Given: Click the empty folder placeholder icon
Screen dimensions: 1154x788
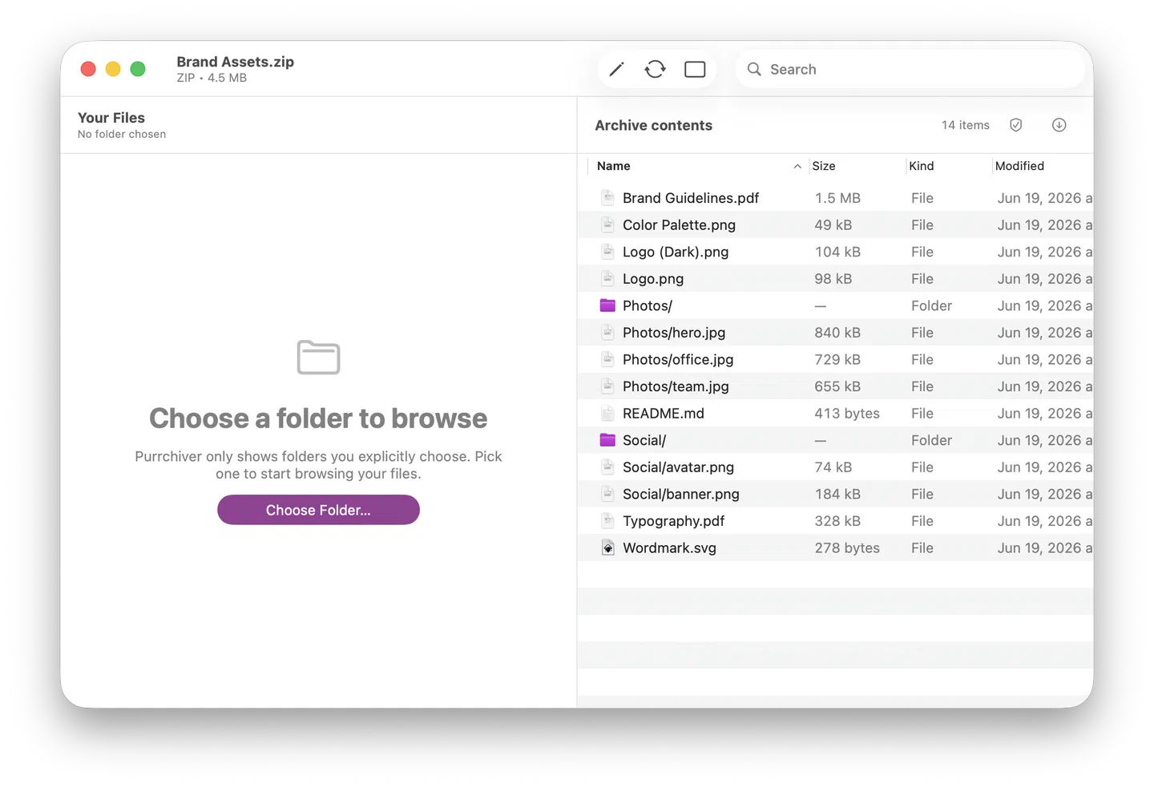Looking at the screenshot, I should tap(318, 358).
